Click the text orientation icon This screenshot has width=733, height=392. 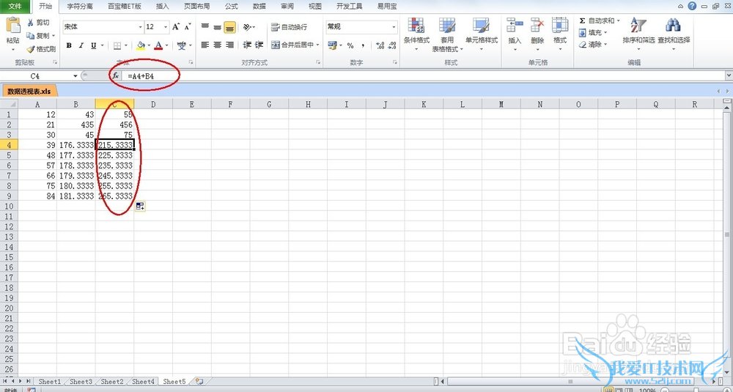[x=248, y=27]
